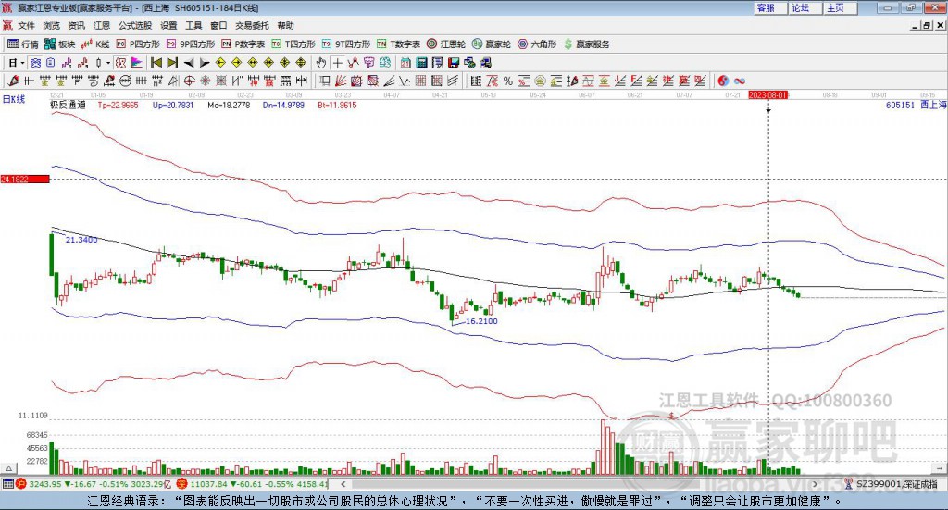Viewport: 948px width, 510px height.
Task: Click the 605151 西上海 stock label
Action: (916, 105)
